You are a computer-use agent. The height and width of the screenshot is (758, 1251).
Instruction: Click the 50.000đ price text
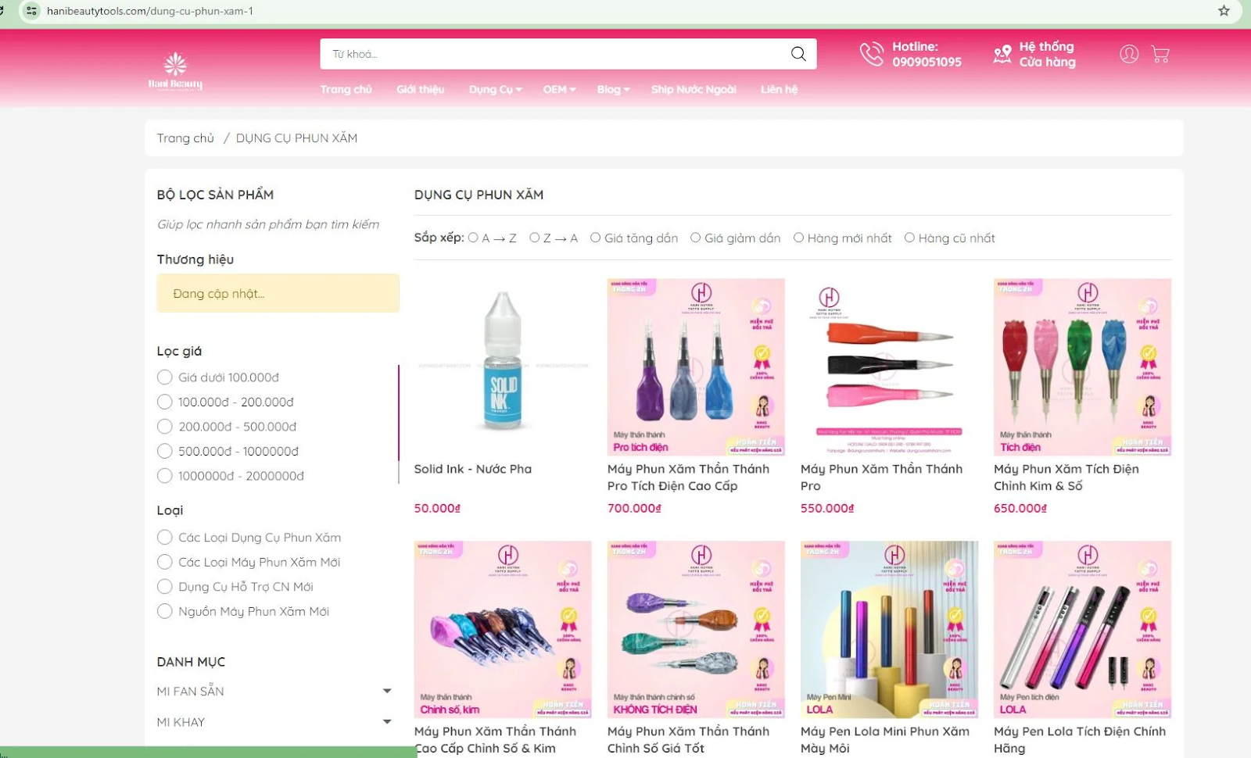coord(437,508)
